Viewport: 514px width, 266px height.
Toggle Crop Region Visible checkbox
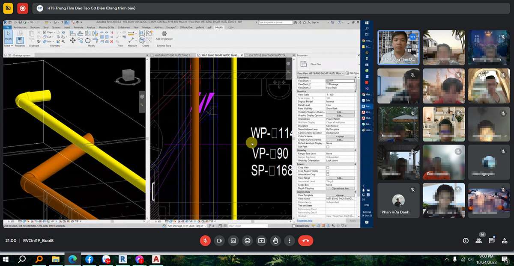click(x=328, y=171)
